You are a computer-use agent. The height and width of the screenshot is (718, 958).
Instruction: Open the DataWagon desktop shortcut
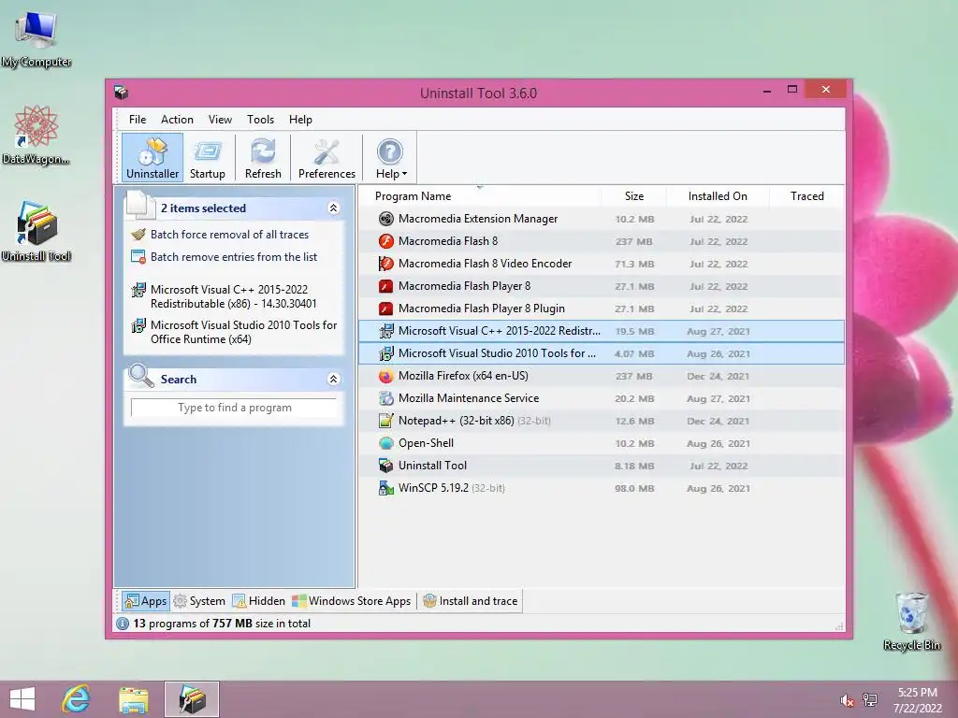tap(36, 136)
